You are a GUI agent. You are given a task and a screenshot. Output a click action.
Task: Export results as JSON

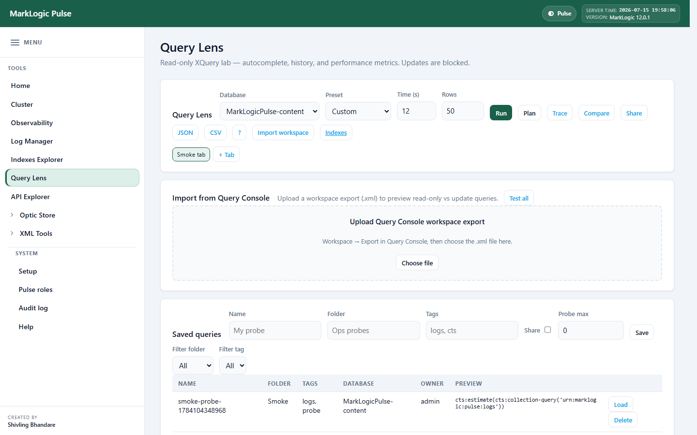(x=185, y=132)
